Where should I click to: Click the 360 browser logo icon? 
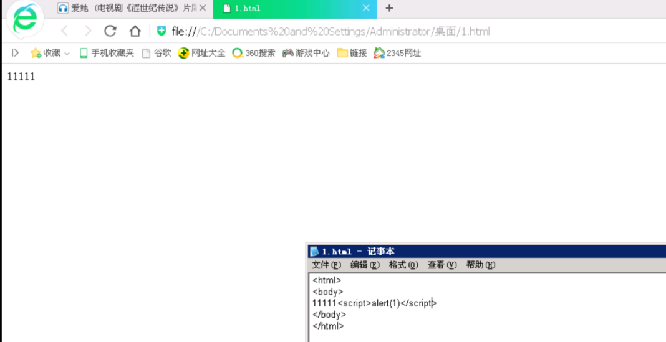25,19
